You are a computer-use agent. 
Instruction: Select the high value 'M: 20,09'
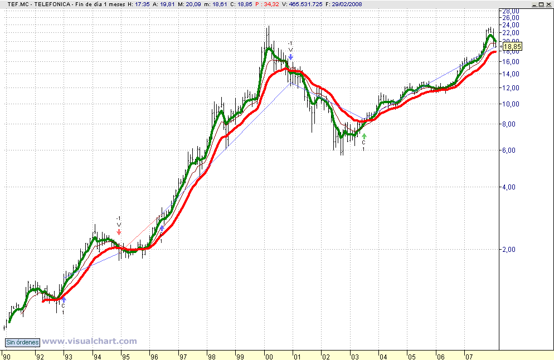point(189,4)
